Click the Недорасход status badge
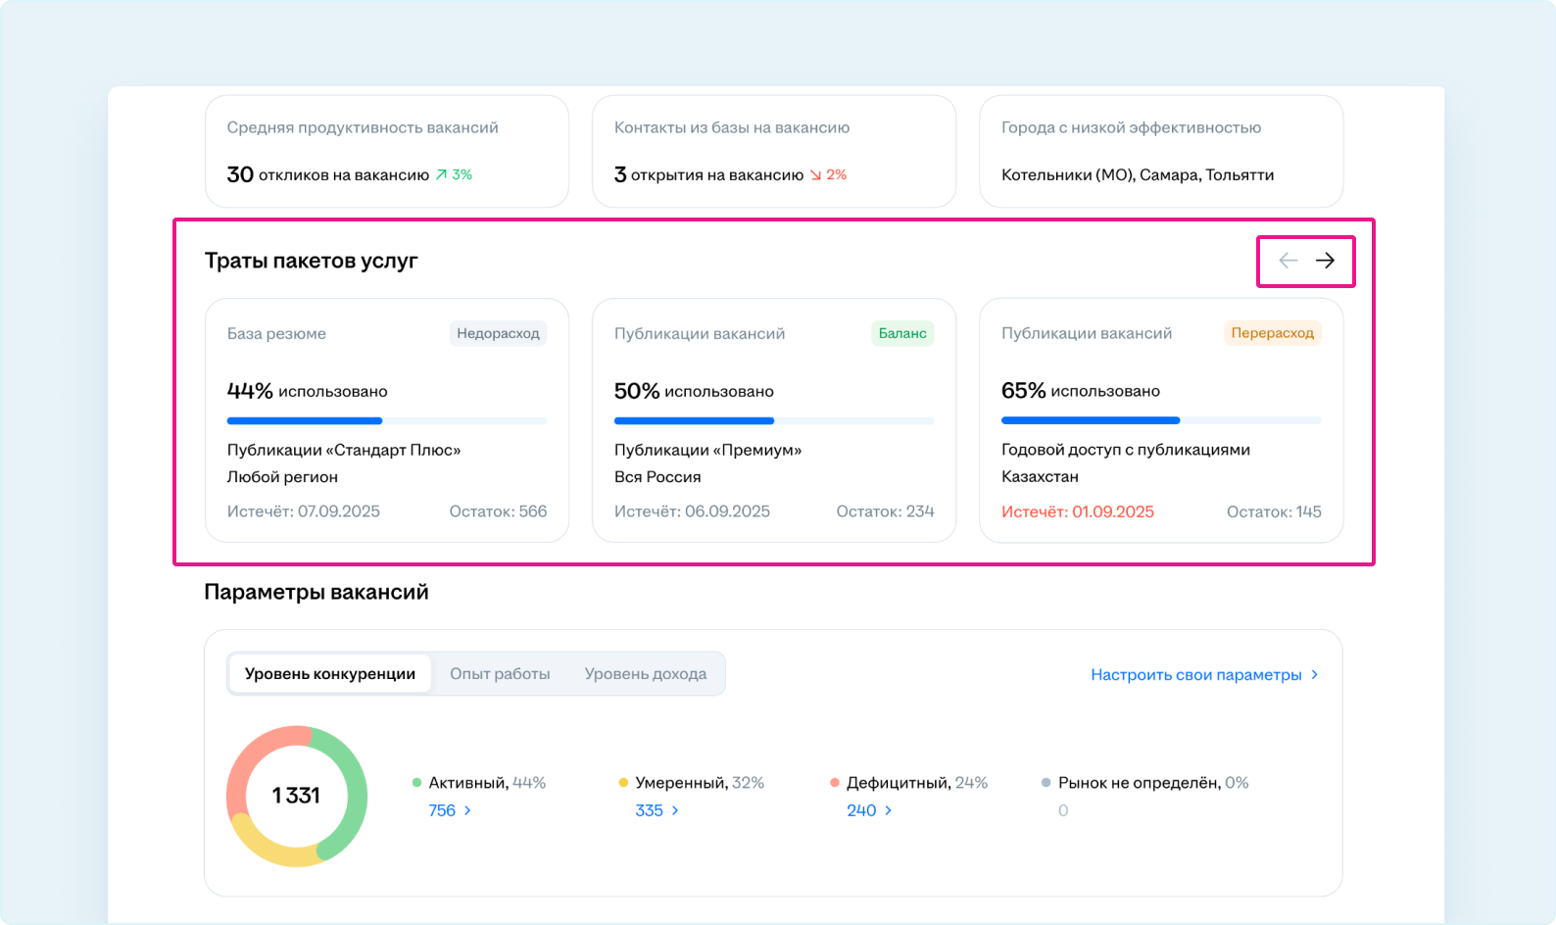This screenshot has height=925, width=1556. 498,333
